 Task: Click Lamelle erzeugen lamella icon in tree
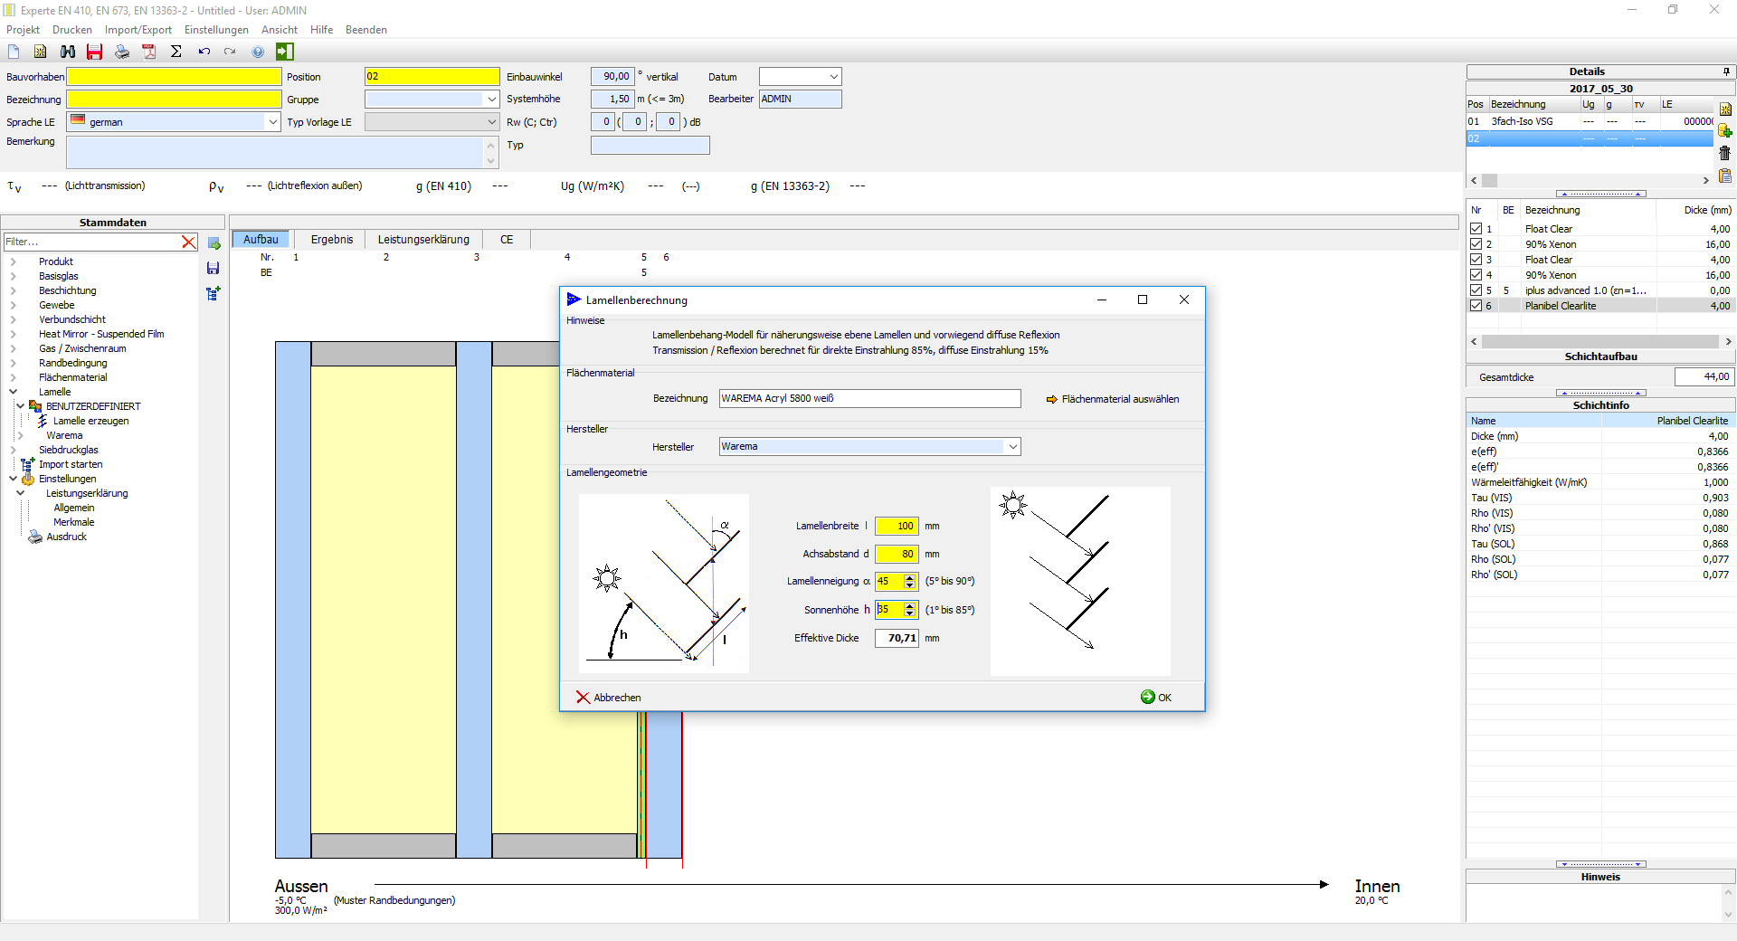coord(43,421)
